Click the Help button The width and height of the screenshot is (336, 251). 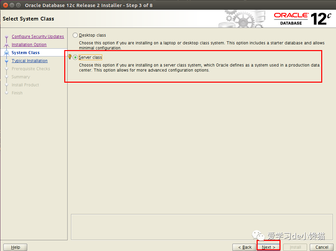pos(15,247)
